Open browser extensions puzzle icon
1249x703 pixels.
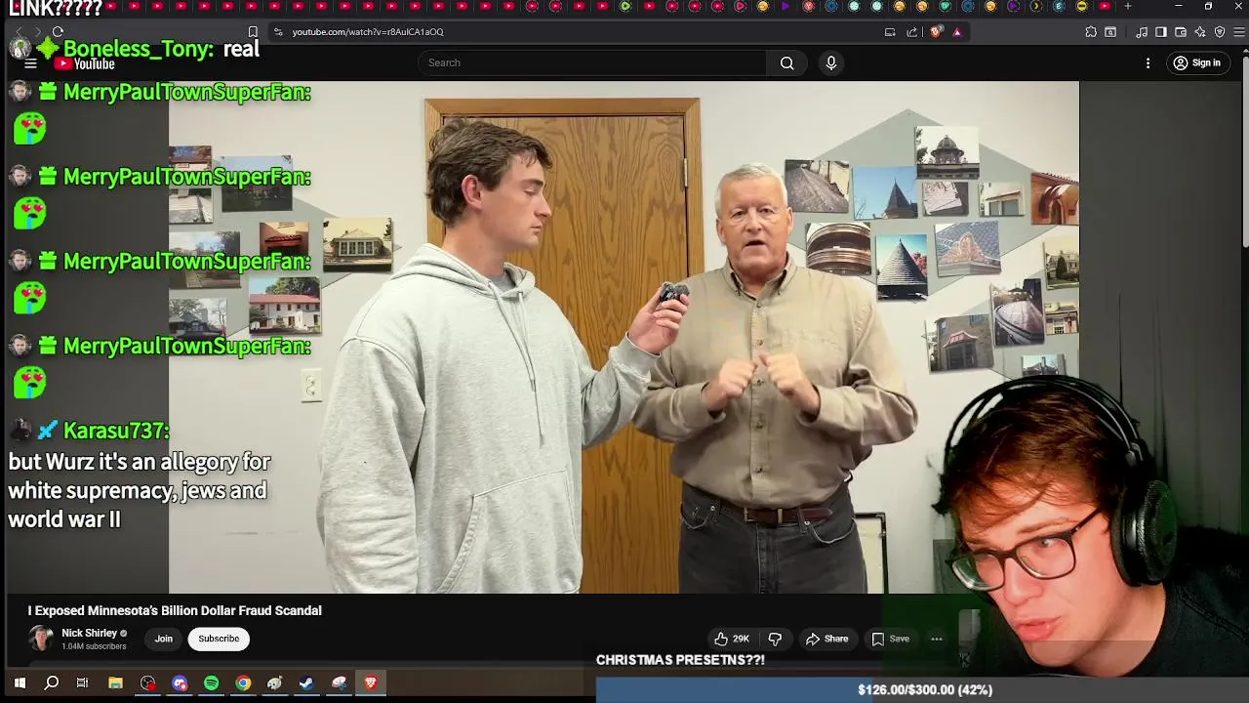coord(1091,32)
